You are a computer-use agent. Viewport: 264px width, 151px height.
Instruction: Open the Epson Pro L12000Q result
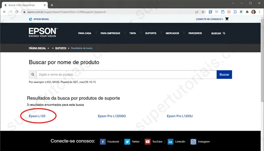point(112,116)
